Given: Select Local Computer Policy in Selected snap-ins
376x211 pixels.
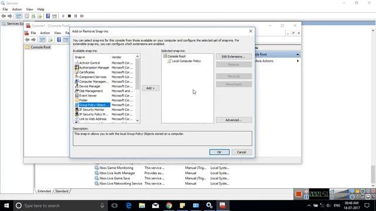Looking at the screenshot, I should coord(184,61).
